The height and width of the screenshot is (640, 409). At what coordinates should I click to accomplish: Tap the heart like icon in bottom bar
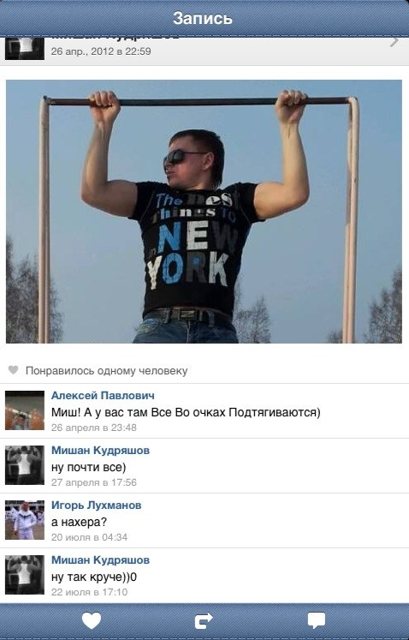tap(92, 621)
